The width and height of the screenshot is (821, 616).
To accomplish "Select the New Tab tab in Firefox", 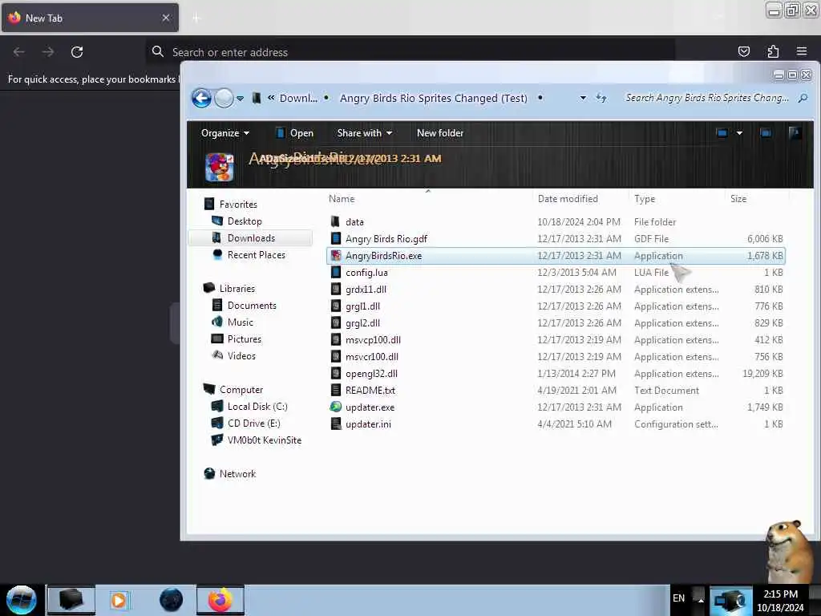I will click(90, 18).
